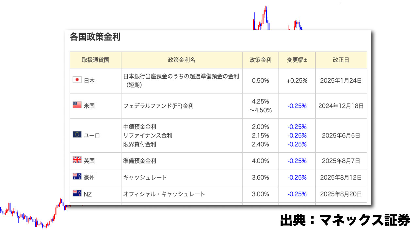Click the リファイナンス金利 text
Image resolution: width=418 pixels, height=235 pixels.
click(148, 135)
